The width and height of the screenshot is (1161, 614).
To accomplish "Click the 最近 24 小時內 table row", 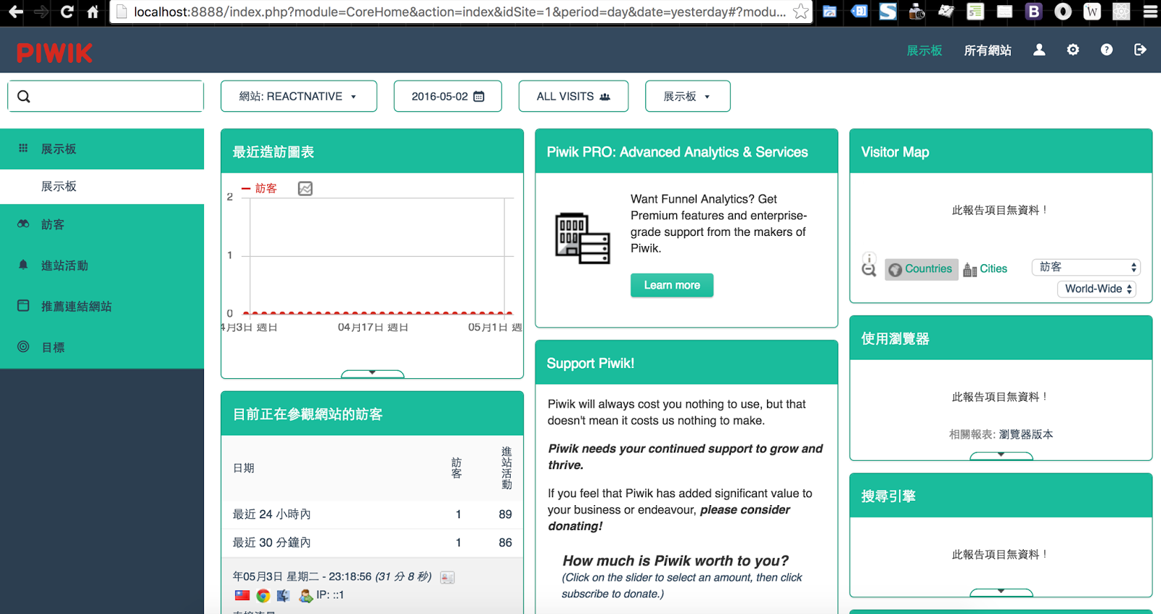I will click(372, 514).
